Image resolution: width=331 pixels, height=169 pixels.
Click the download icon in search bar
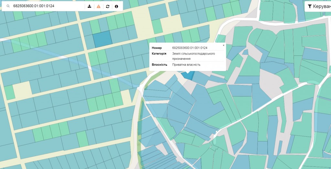[x=90, y=6]
